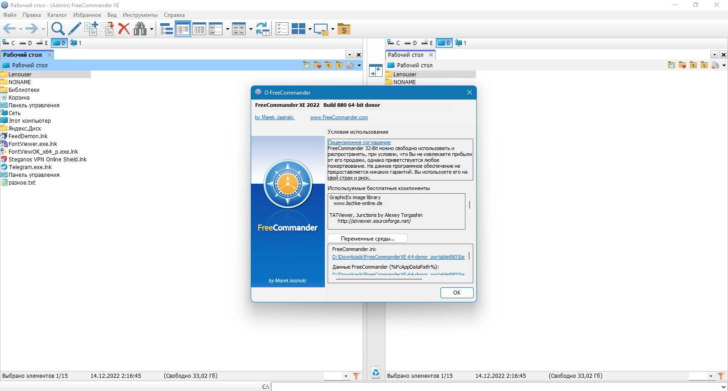Open the Каталог menu
The width and height of the screenshot is (728, 391).
click(x=57, y=15)
